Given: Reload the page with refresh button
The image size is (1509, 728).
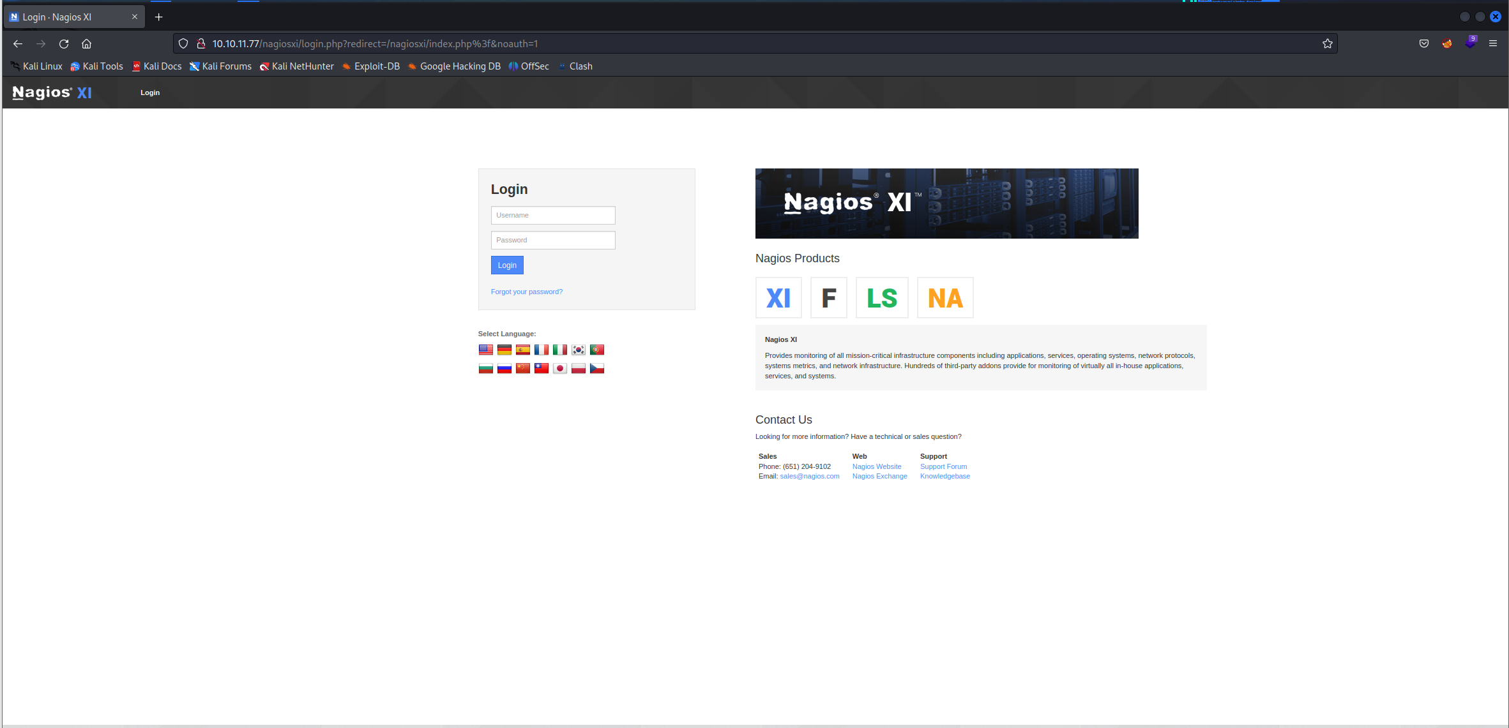Looking at the screenshot, I should point(64,43).
